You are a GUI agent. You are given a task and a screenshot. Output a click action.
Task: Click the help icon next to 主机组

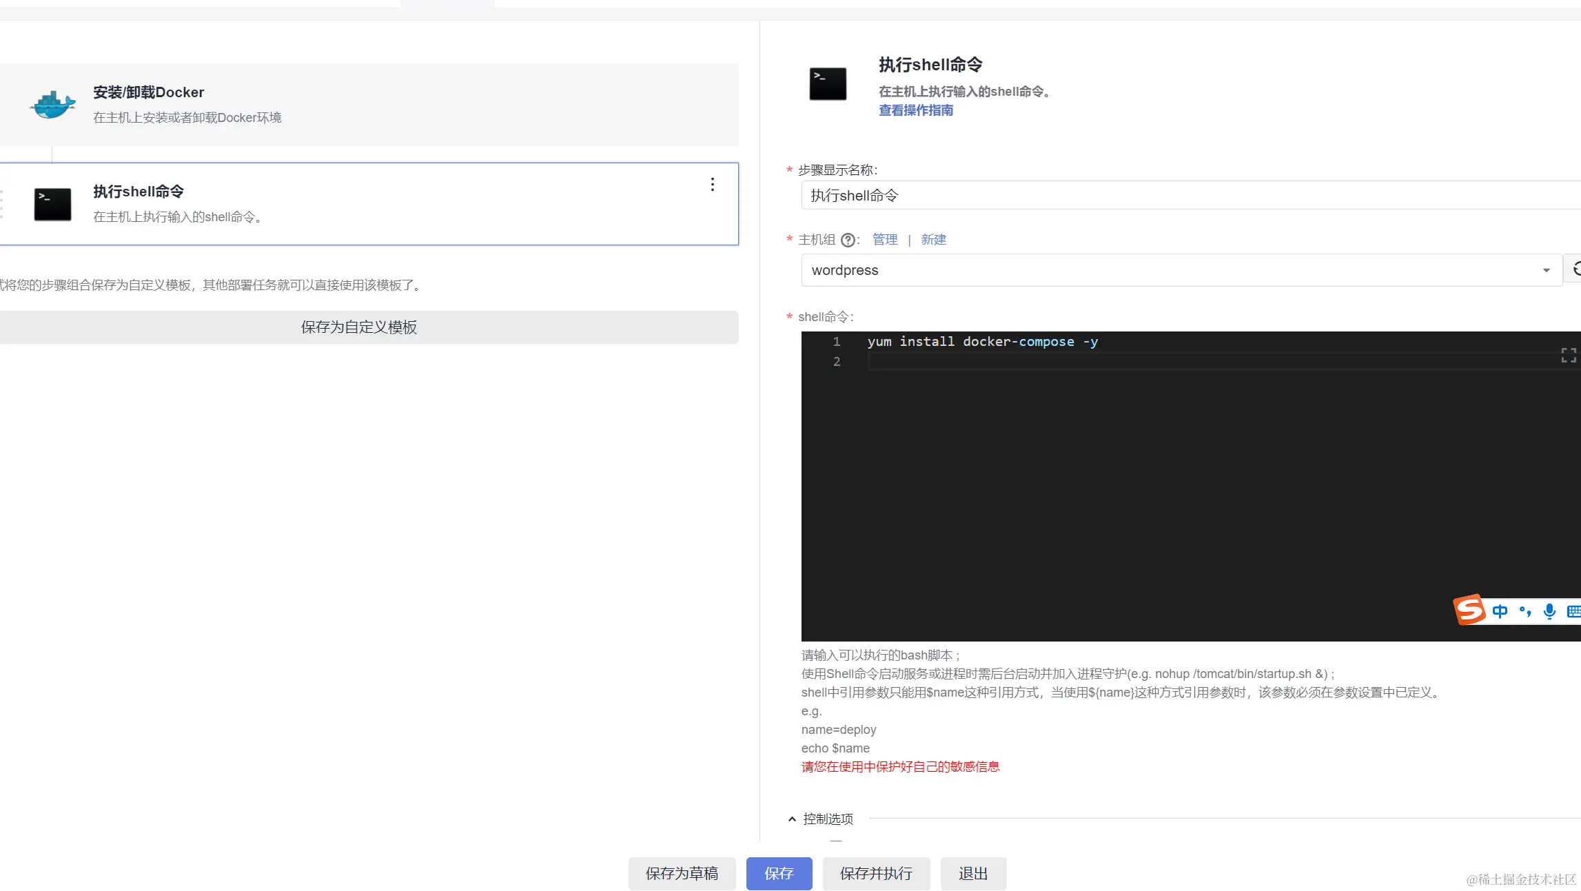click(x=848, y=240)
